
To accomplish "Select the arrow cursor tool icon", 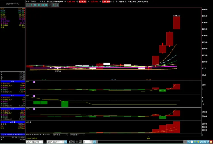I will pyautogui.click(x=189, y=142).
